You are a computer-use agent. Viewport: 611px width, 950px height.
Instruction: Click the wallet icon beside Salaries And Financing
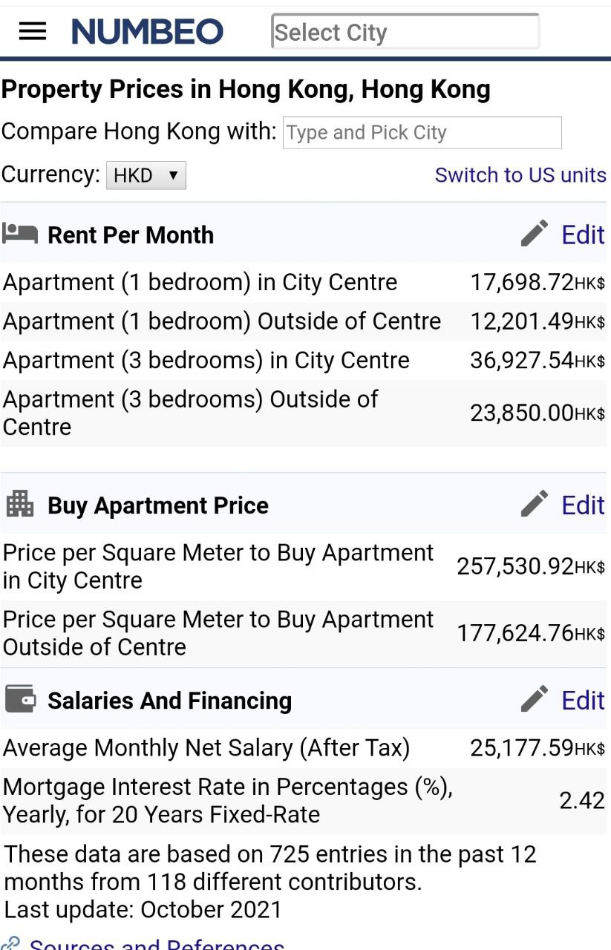20,699
